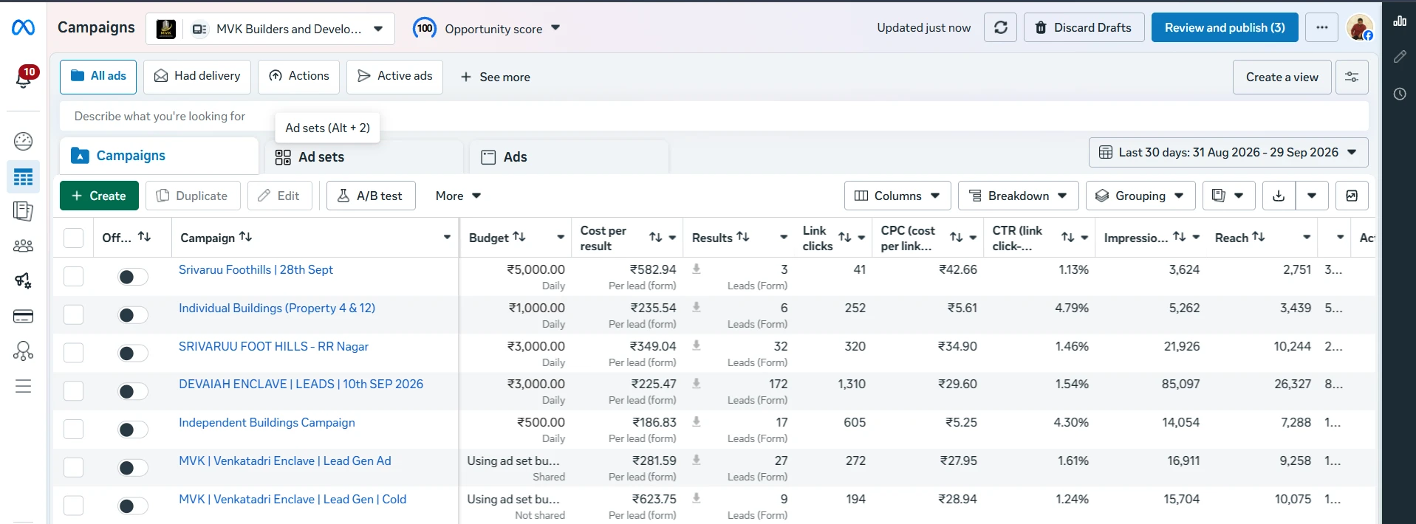Image resolution: width=1416 pixels, height=524 pixels.
Task: Select checkbox for SRIVARUU FOOT HILLS RR Nagar
Action: pyautogui.click(x=73, y=353)
